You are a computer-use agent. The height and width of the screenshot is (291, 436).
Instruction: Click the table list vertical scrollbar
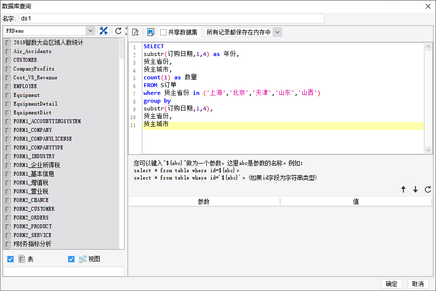(x=122, y=49)
